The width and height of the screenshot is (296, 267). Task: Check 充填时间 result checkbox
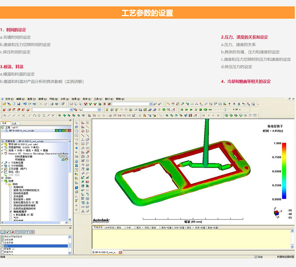tap(11, 187)
